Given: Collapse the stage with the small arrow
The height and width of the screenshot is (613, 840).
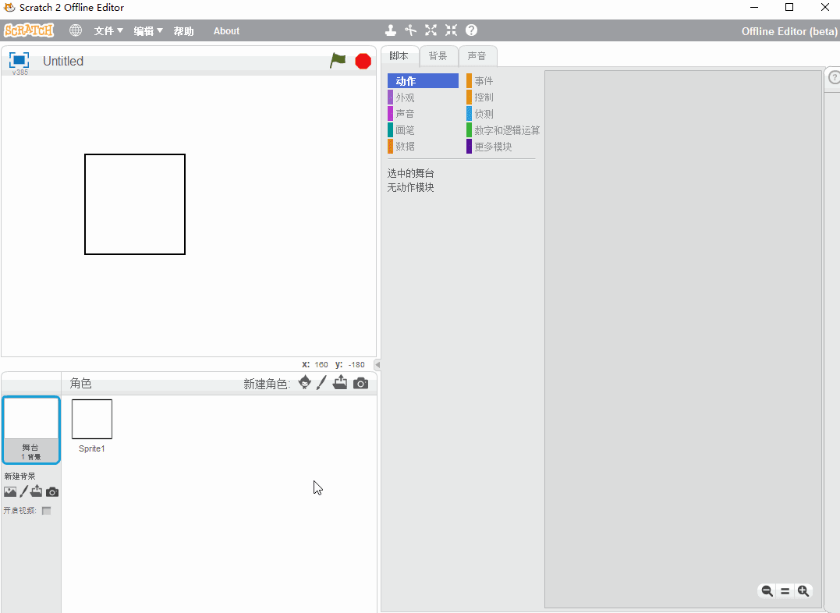Looking at the screenshot, I should pyautogui.click(x=377, y=365).
